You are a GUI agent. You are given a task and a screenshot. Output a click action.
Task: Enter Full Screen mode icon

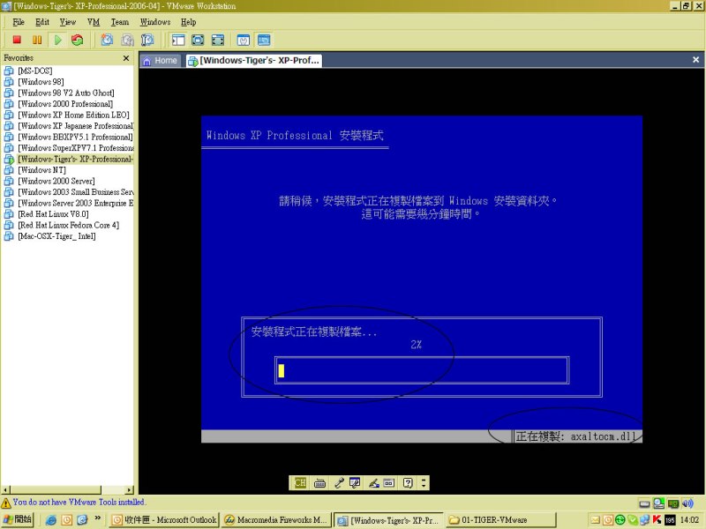217,40
